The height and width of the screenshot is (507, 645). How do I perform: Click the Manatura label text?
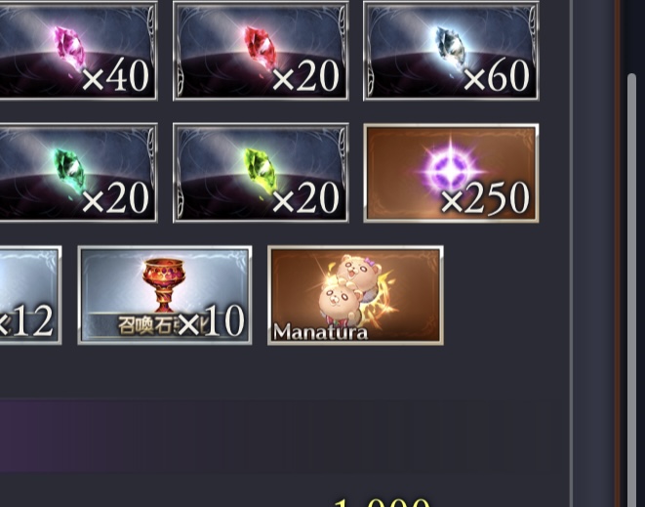coord(320,332)
